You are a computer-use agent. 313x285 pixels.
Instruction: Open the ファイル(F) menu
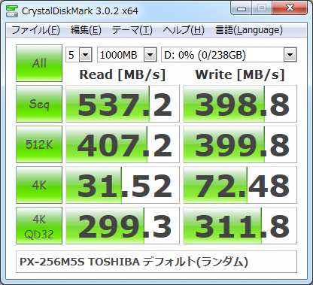[35, 30]
